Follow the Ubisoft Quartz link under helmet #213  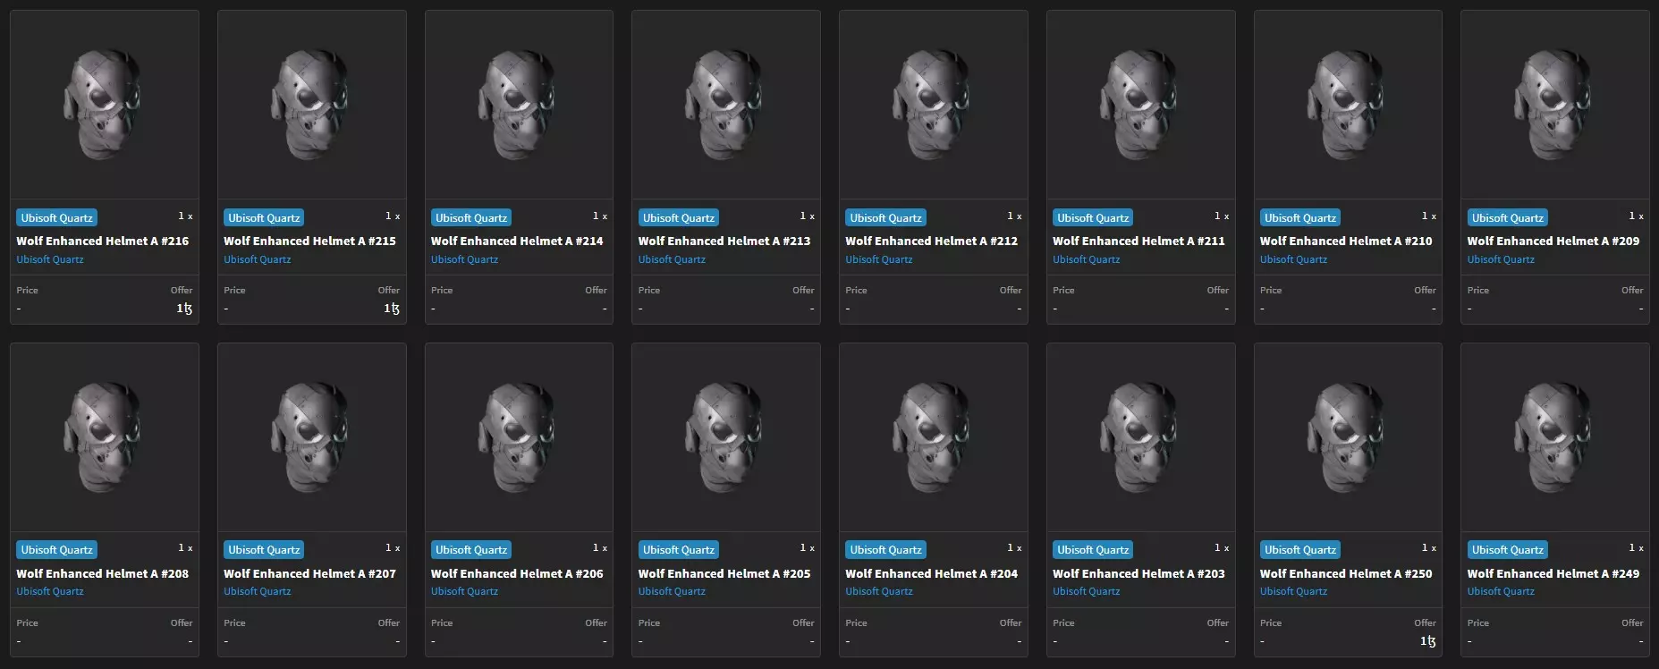[672, 259]
